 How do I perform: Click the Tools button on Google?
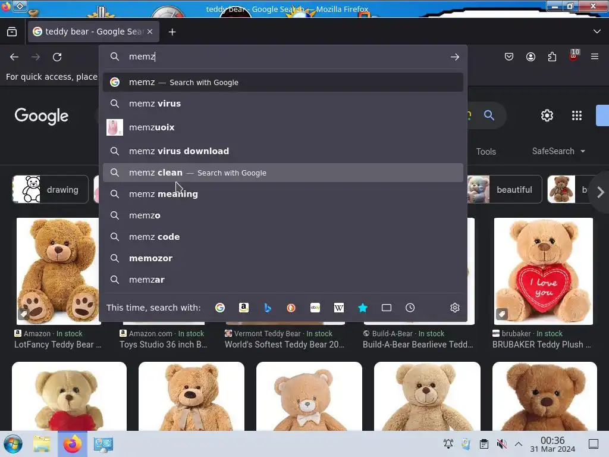486,152
